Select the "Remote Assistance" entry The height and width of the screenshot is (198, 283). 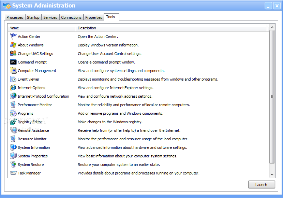coord(33,130)
